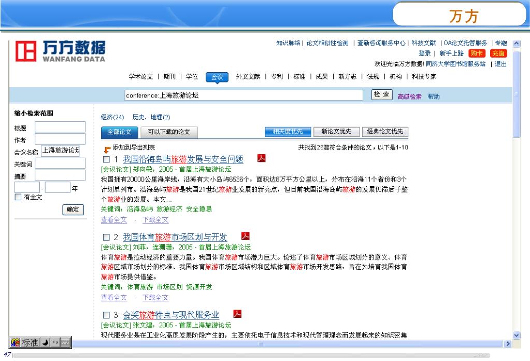The height and width of the screenshot is (361, 530).
Task: Click 下载全文 under result 2
Action: (x=155, y=297)
